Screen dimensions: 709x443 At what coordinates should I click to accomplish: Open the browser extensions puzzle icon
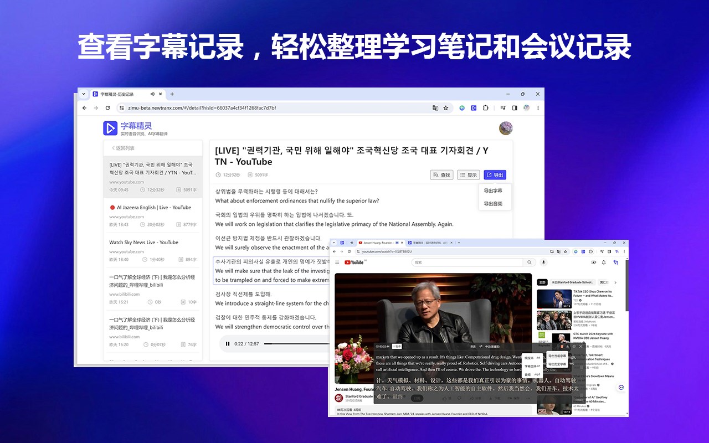tap(486, 107)
